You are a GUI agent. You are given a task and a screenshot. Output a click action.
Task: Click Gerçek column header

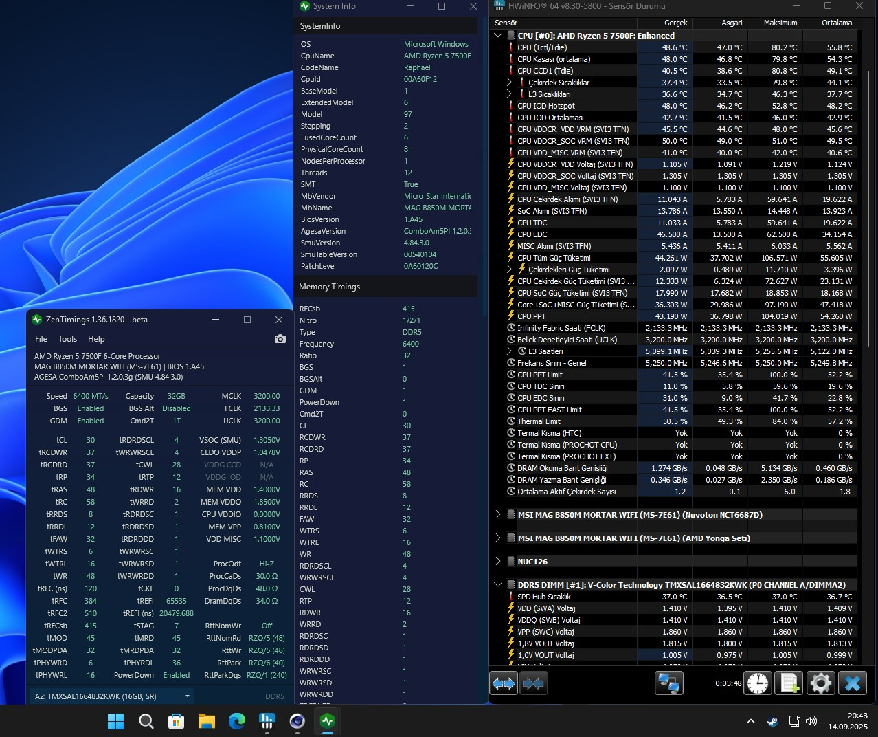pyautogui.click(x=664, y=23)
